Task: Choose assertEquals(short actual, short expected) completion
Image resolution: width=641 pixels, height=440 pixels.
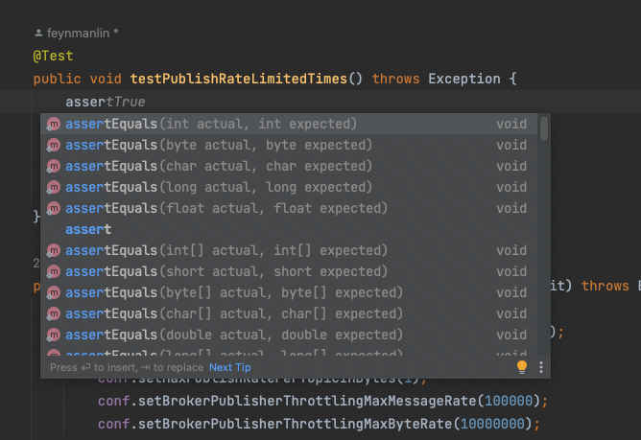Action: pos(289,271)
